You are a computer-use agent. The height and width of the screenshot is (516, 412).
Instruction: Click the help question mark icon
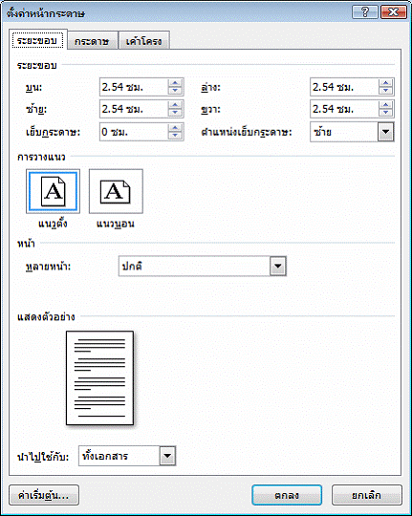[365, 12]
